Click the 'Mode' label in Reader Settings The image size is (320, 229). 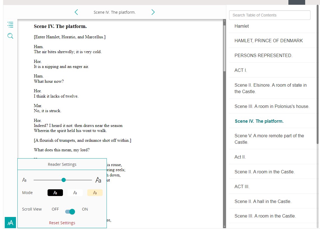(x=27, y=193)
